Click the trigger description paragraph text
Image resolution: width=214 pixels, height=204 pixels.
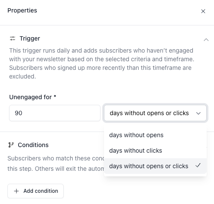coord(102,63)
